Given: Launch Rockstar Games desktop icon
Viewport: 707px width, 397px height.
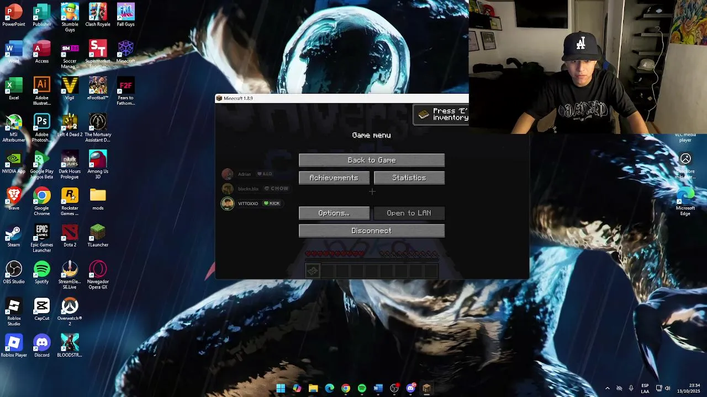Looking at the screenshot, I should coord(70,202).
